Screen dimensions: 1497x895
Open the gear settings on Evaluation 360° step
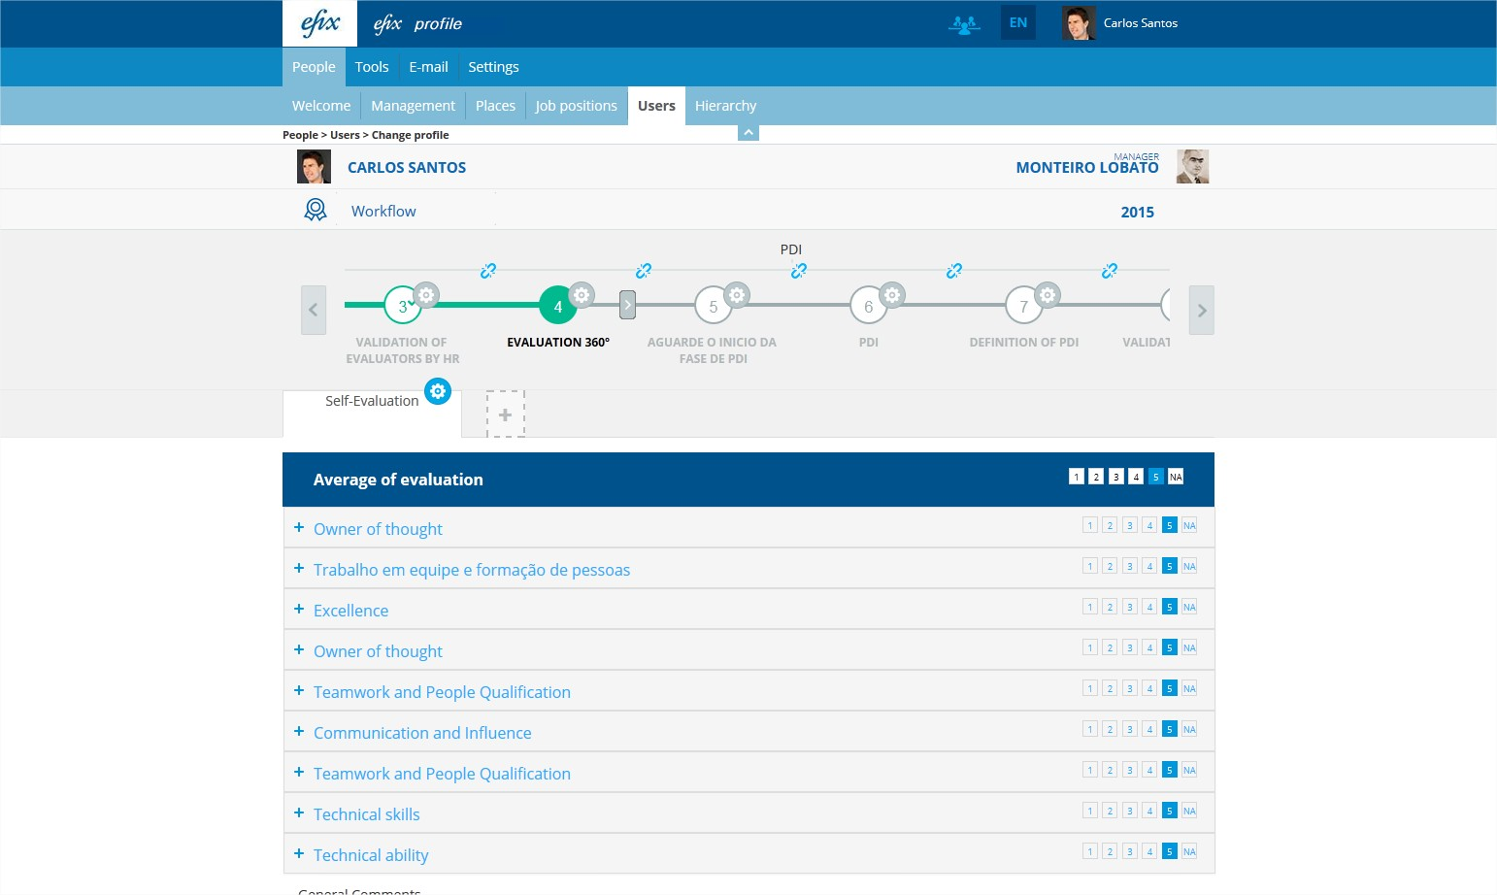tap(581, 294)
